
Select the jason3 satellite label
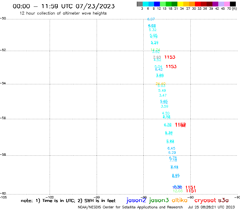[159, 200]
